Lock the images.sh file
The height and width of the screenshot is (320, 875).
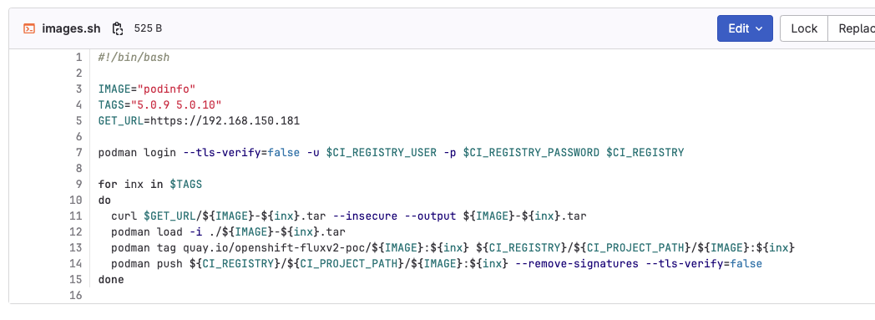point(803,28)
